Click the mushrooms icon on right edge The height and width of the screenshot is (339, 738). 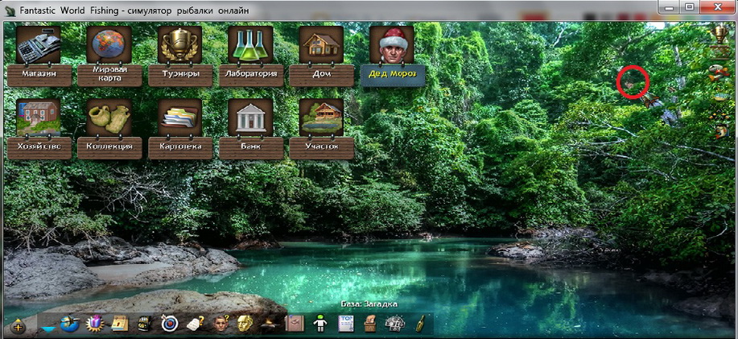coord(719,114)
